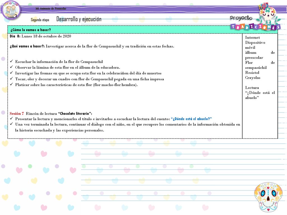287x215 pixels.
Task: Click checkmark beside Platicar sobre las características
Action: 11,84
